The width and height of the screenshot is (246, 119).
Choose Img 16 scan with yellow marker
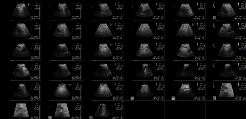coord(144,50)
